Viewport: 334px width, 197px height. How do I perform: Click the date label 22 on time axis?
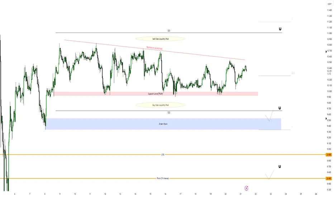click(256, 194)
